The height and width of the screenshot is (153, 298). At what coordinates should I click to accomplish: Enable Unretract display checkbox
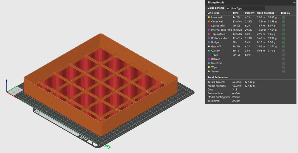point(283,63)
